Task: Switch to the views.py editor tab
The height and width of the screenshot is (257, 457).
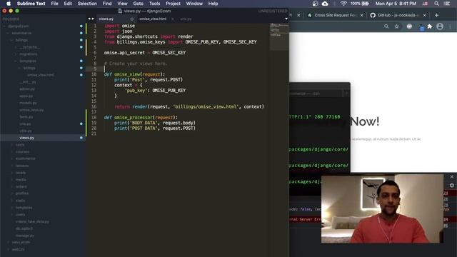Action: (106, 19)
